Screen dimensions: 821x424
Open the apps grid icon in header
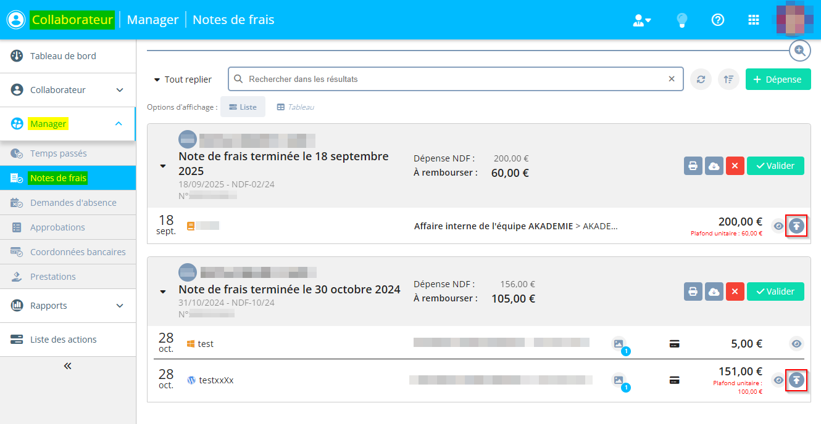[x=753, y=20]
